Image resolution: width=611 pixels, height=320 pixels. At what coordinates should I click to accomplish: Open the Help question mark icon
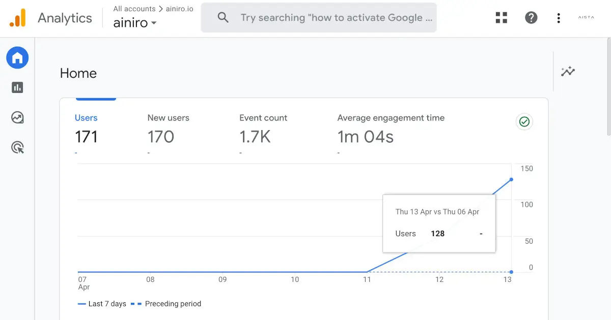coord(531,18)
